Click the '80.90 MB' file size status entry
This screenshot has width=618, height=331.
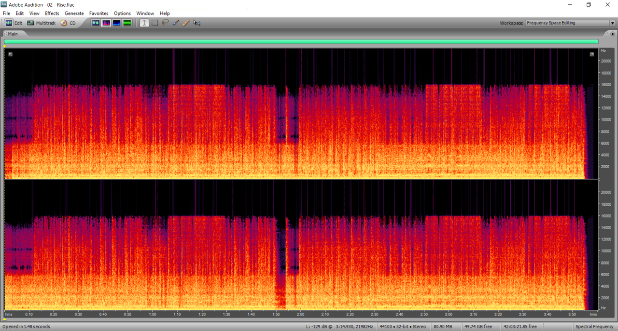tap(443, 327)
